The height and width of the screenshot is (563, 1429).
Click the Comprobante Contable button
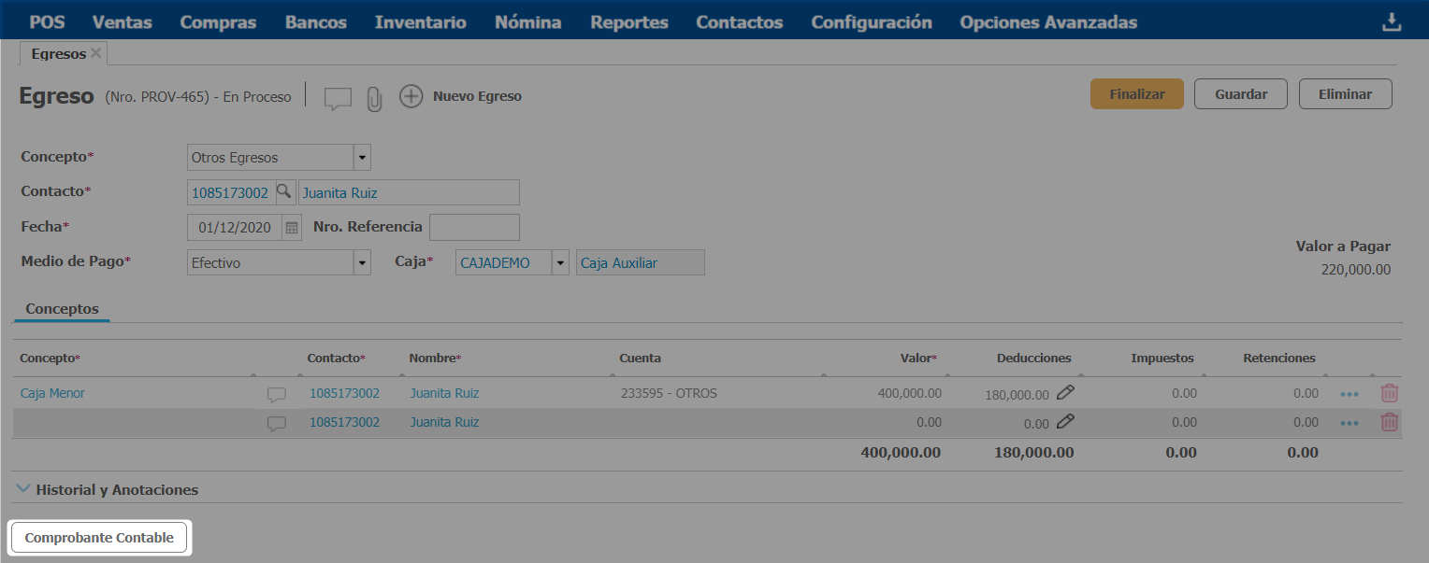(x=99, y=538)
